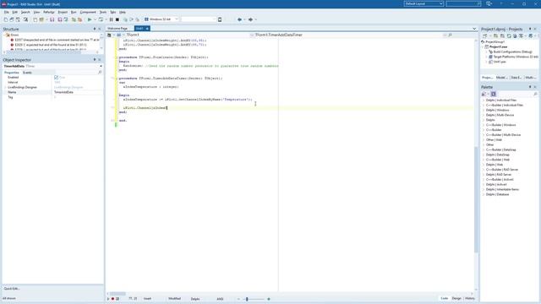Click the Object Inspector search icon
Screen dimensions: 541x304
click(x=100, y=73)
